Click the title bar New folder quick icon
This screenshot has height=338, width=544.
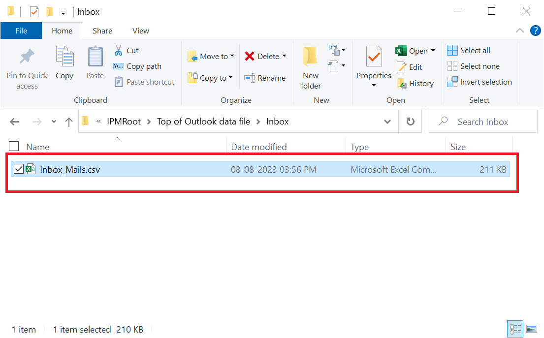pyautogui.click(x=50, y=12)
